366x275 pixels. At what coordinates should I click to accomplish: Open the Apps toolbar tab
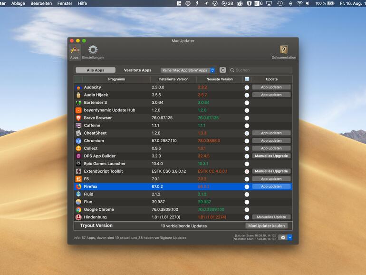coord(75,52)
